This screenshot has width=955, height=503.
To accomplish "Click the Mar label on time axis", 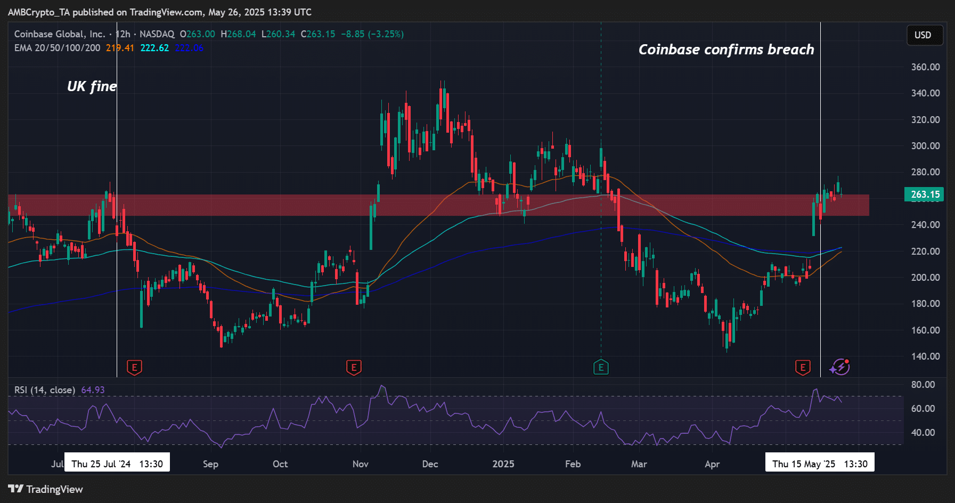I will (639, 464).
